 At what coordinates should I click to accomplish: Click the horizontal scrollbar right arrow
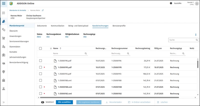point(195,98)
